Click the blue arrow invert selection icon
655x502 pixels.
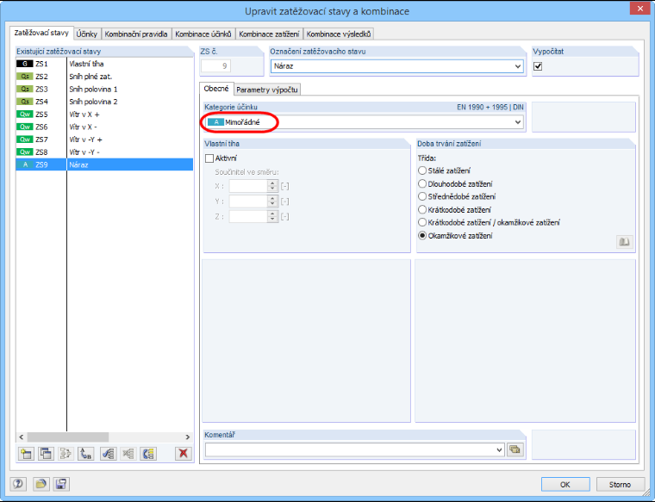(148, 453)
